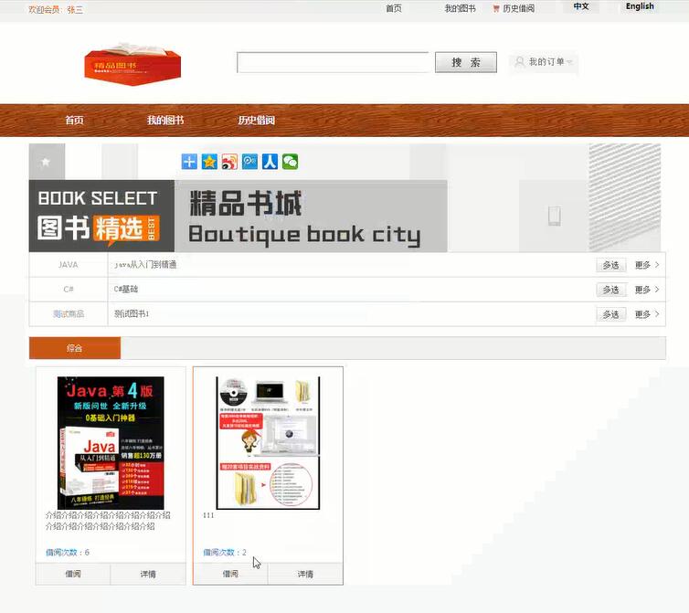The height and width of the screenshot is (613, 689).
Task: Click the search input field
Action: tap(333, 62)
